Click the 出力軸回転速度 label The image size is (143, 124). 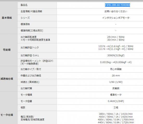(x=29, y=37)
